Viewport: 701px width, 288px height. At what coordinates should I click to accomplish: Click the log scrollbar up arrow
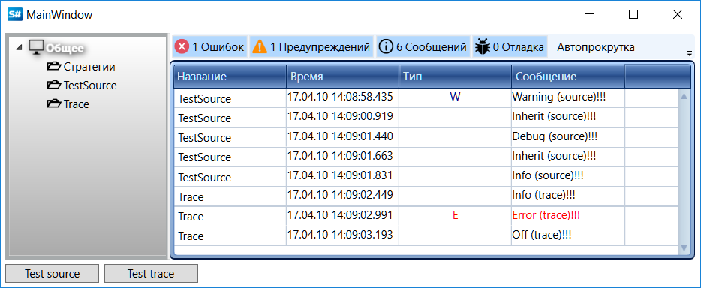(x=684, y=96)
